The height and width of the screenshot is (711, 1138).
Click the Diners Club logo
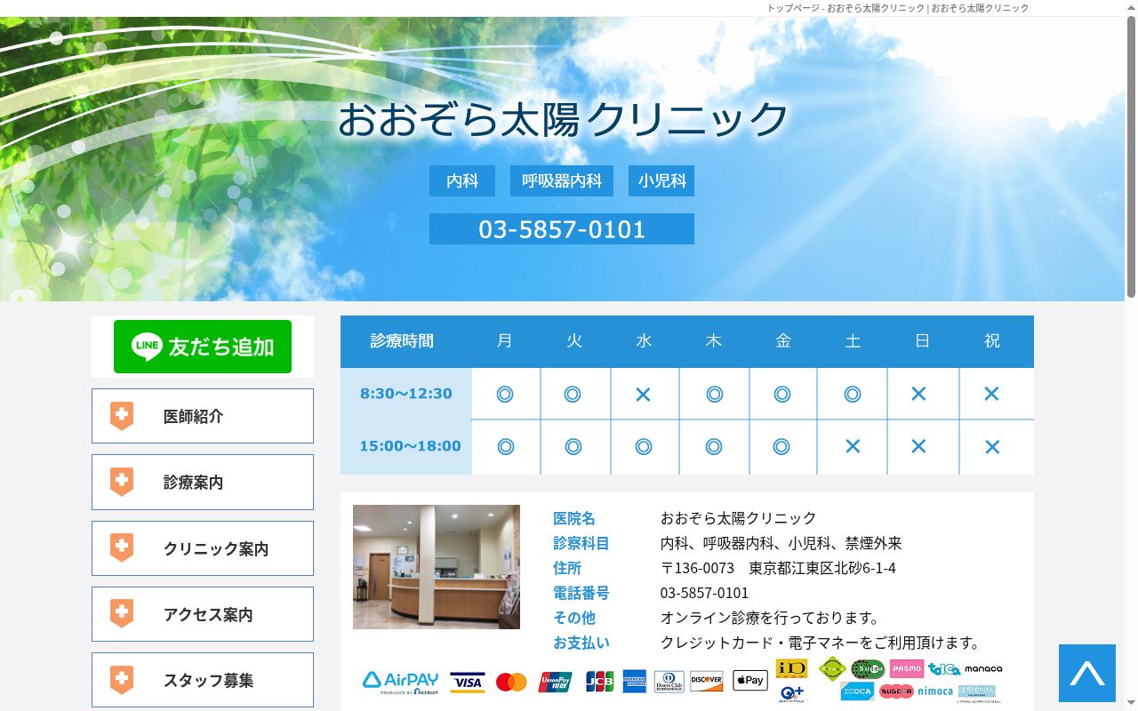pos(669,682)
